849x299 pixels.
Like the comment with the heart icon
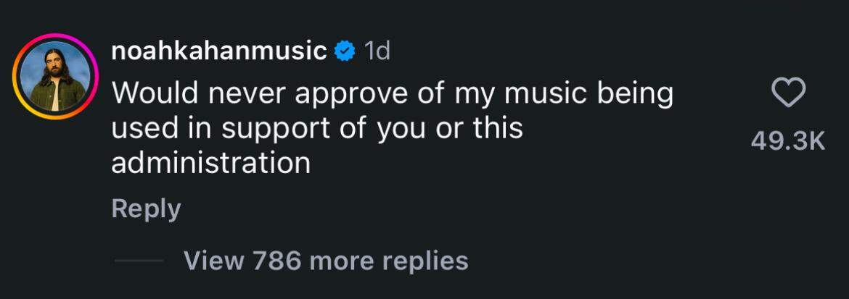(x=788, y=93)
